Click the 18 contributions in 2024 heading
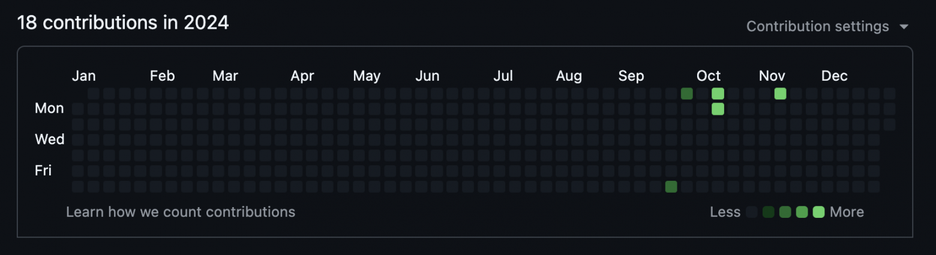936x255 pixels. pos(123,23)
